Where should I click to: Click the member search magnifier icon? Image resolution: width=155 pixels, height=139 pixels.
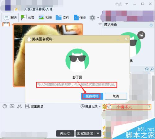coord(152,69)
